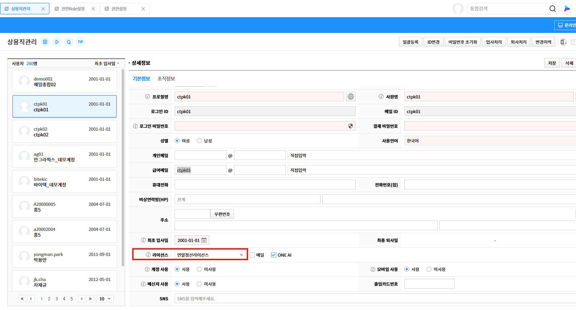Click the Q icon next to the title
Viewport: 576px width, 310px height.
click(x=69, y=42)
